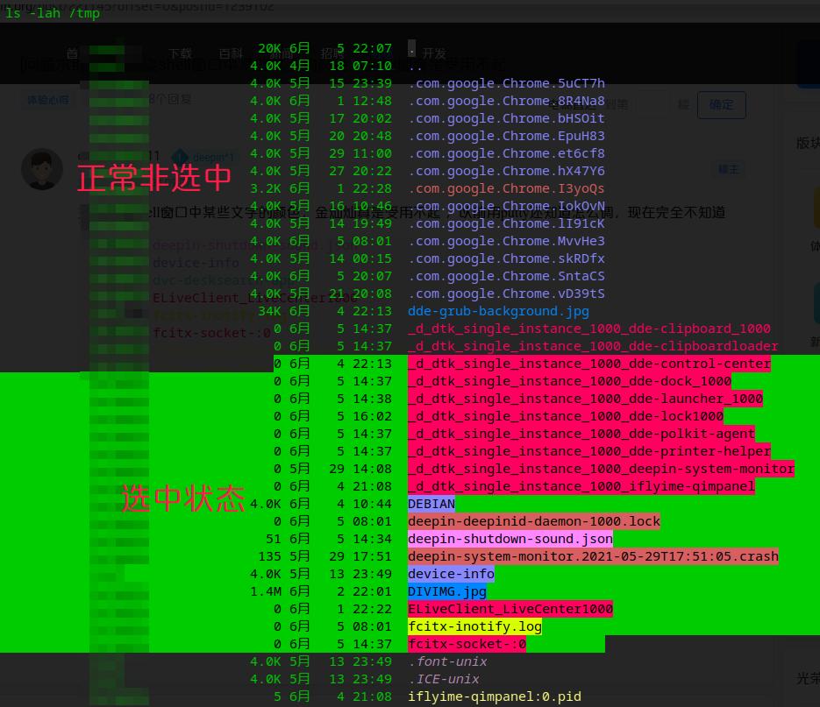Select .com.google.Chrome.bHSOit entry

(506, 118)
